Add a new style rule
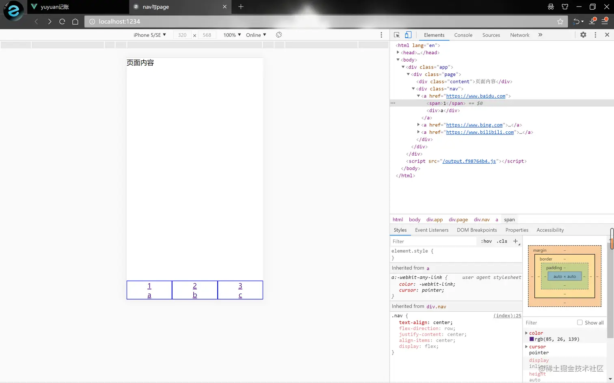Screen dimensions: 614x383 516,241
